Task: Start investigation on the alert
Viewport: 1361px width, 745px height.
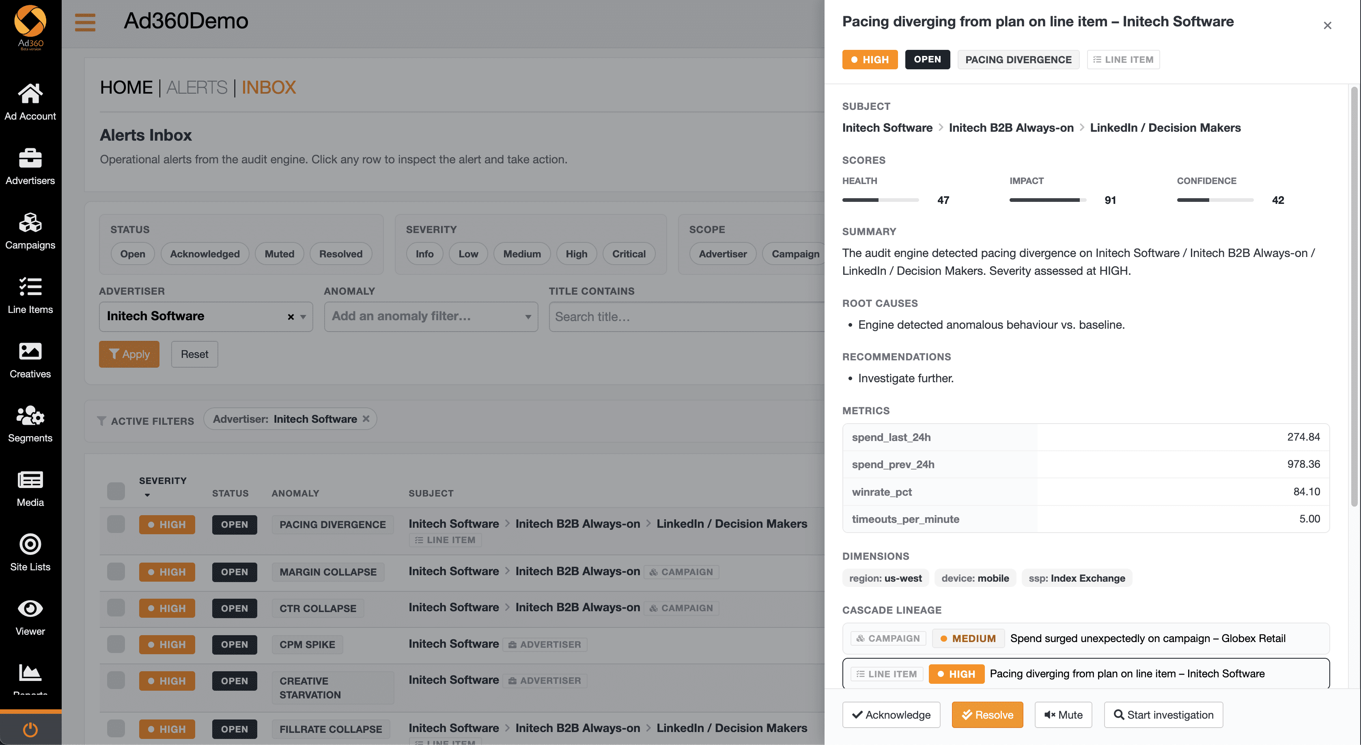Action: [x=1163, y=715]
